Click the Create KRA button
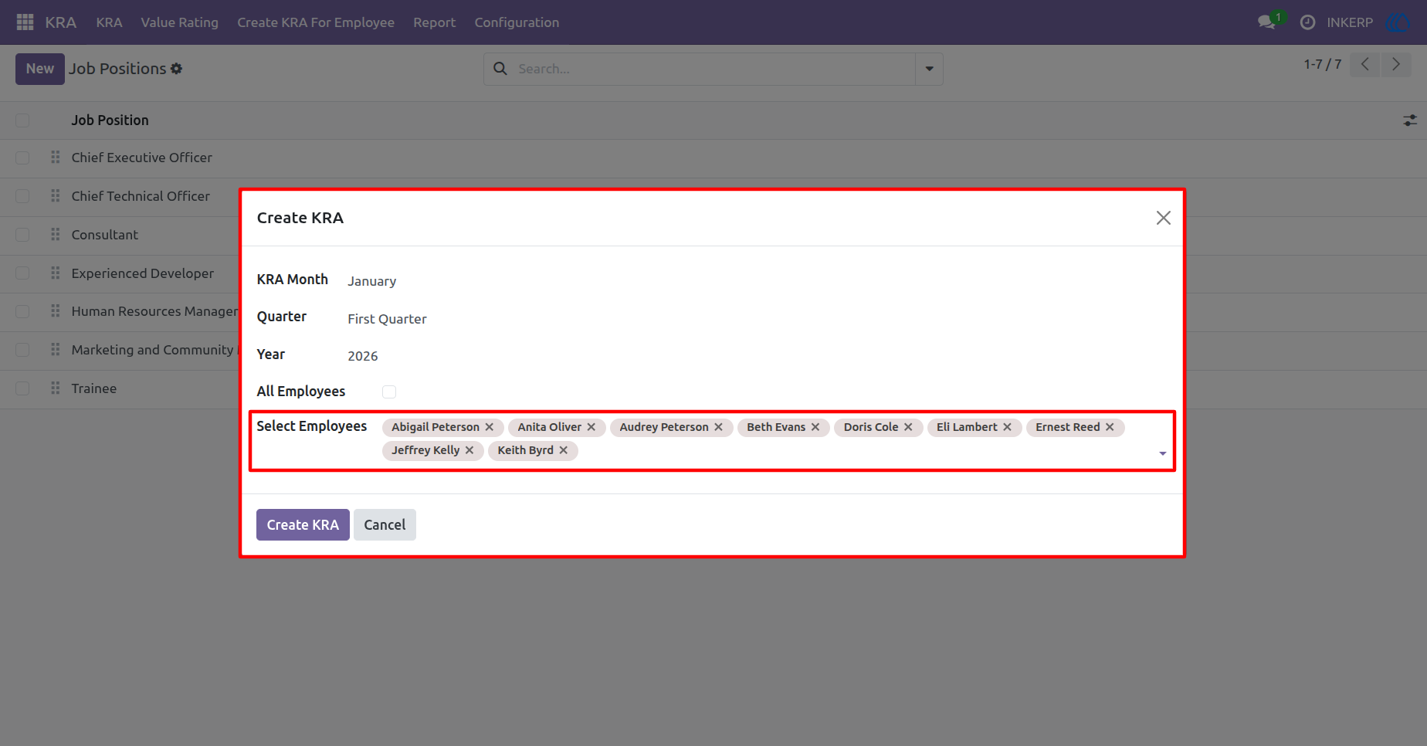The width and height of the screenshot is (1427, 746). click(x=303, y=525)
